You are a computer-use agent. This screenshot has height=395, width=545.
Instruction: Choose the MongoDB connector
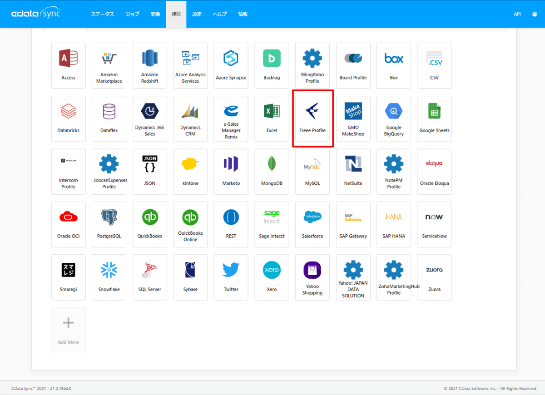coord(272,172)
